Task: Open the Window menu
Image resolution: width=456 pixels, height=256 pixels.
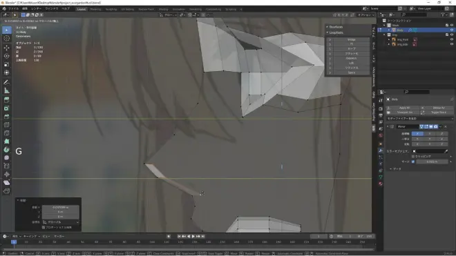Action: pyautogui.click(x=52, y=9)
